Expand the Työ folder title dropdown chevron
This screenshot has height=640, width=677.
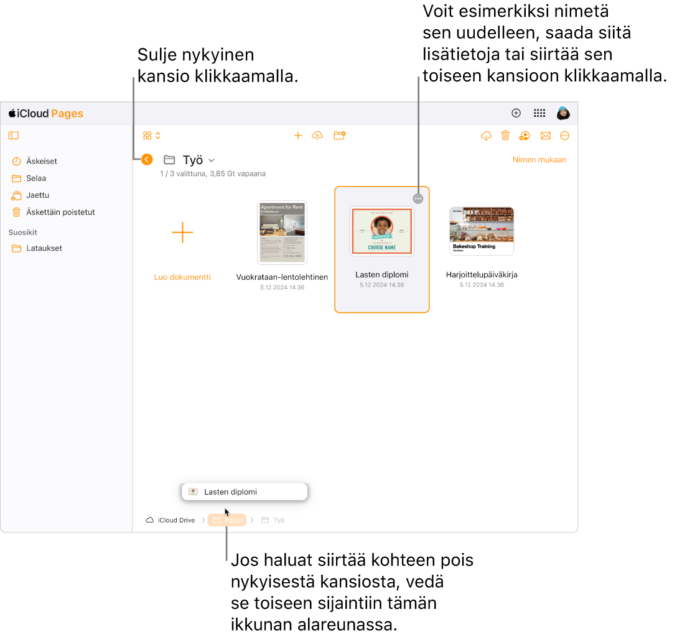click(x=212, y=160)
